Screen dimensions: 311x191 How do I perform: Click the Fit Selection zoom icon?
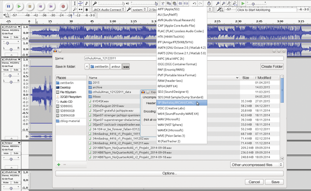[229, 4]
